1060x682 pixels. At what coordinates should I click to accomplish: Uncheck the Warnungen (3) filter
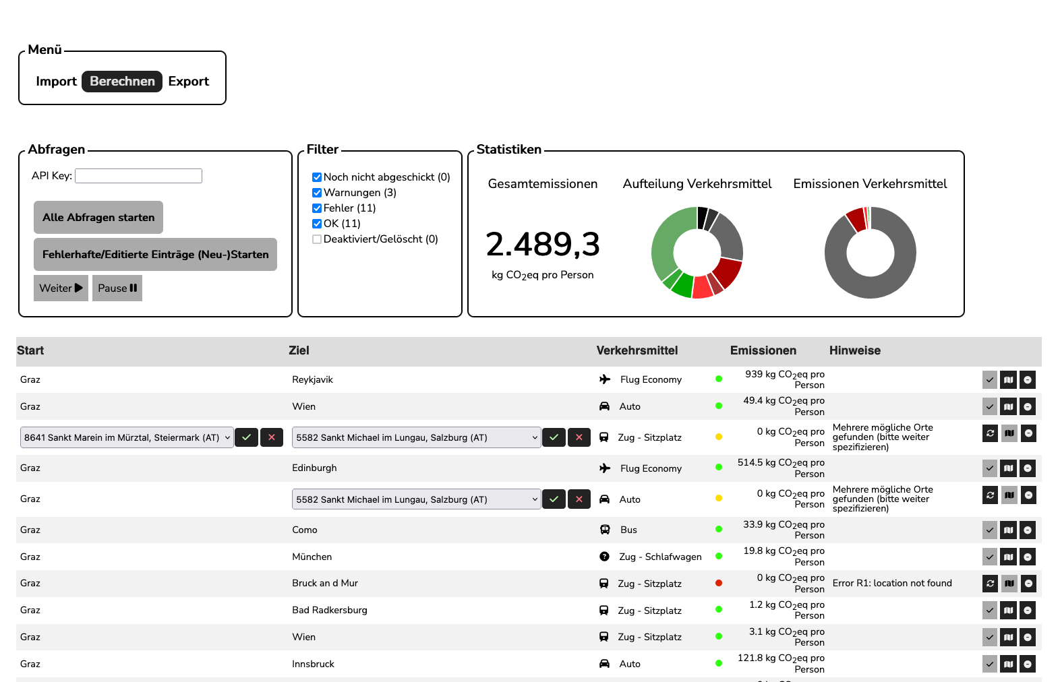pos(317,193)
